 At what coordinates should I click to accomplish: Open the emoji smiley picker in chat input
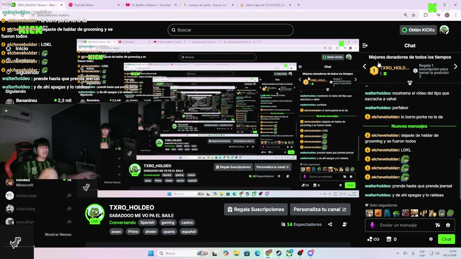[448, 225]
